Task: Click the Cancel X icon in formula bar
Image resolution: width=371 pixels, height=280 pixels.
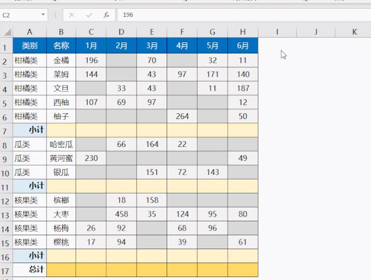Action: tap(71, 15)
